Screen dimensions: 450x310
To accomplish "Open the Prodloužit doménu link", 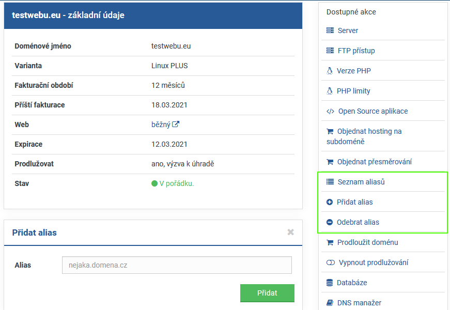I will pyautogui.click(x=367, y=242).
